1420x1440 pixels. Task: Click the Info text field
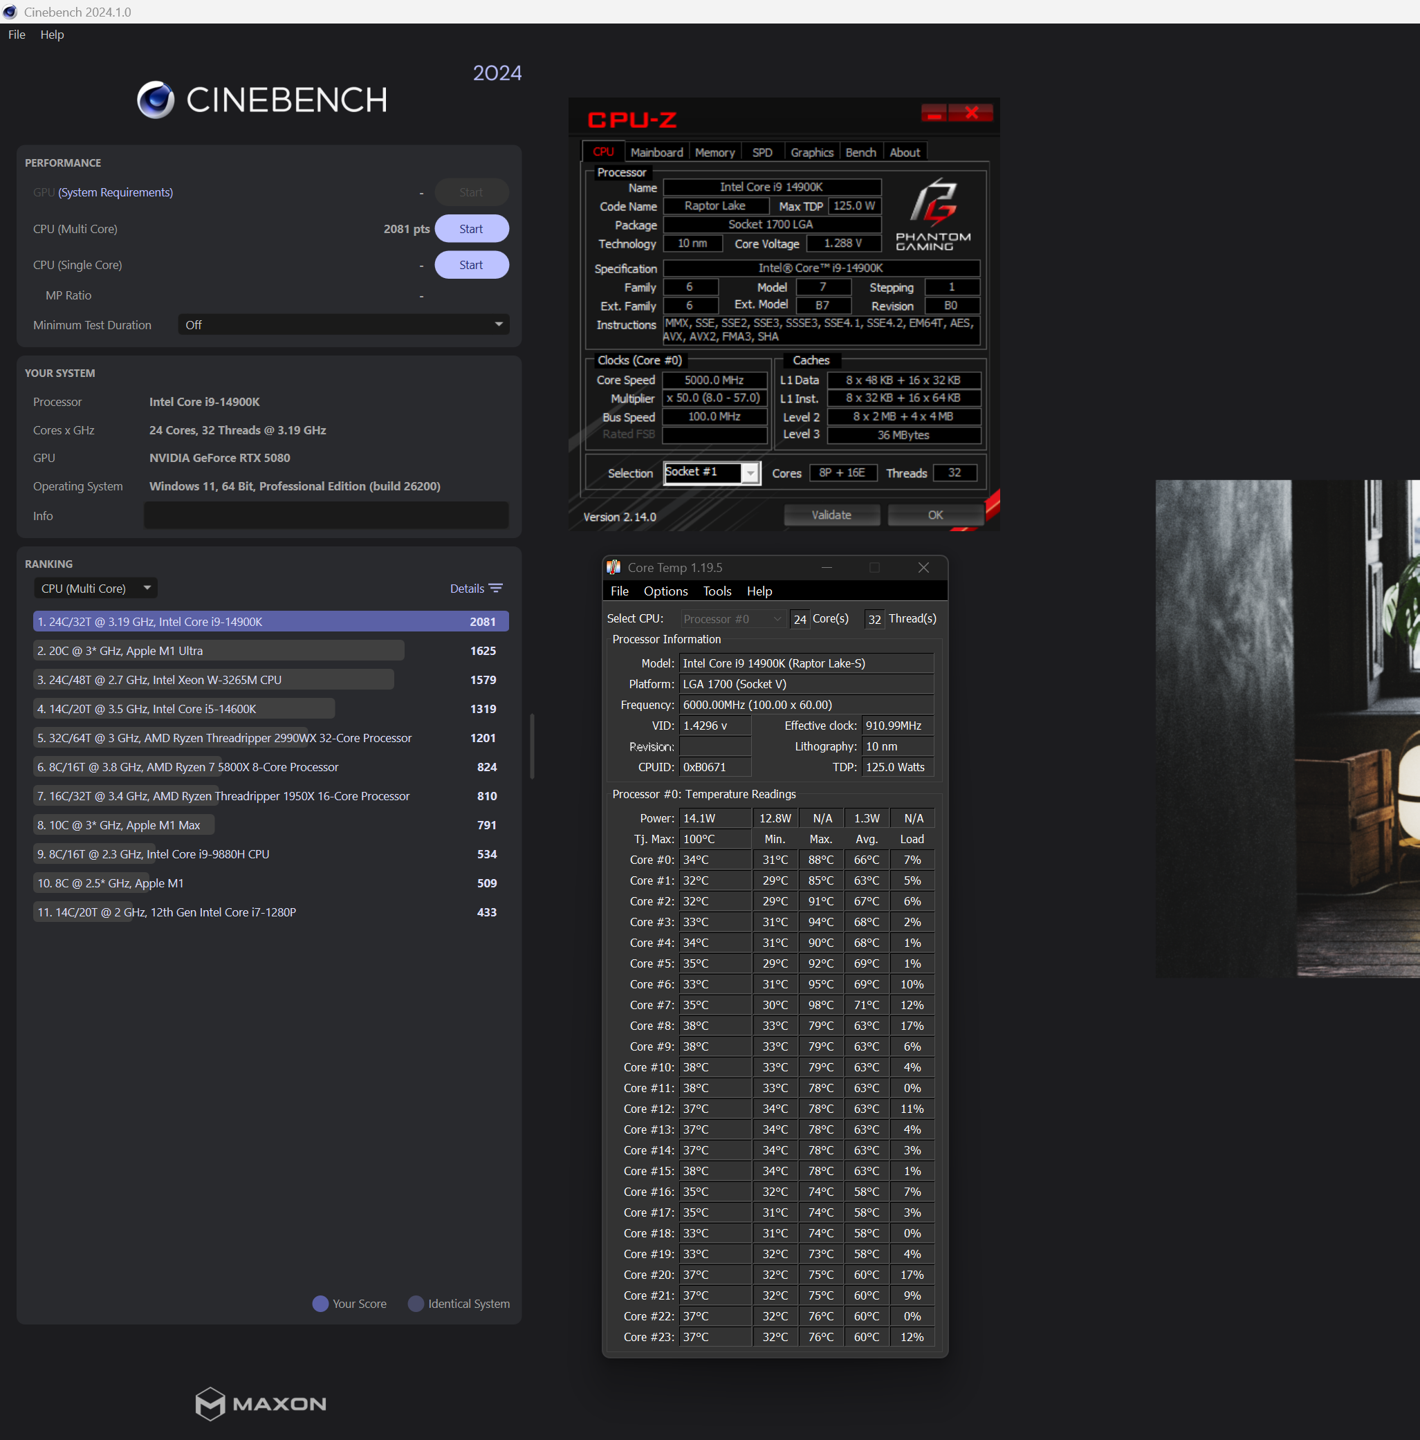pyautogui.click(x=326, y=515)
